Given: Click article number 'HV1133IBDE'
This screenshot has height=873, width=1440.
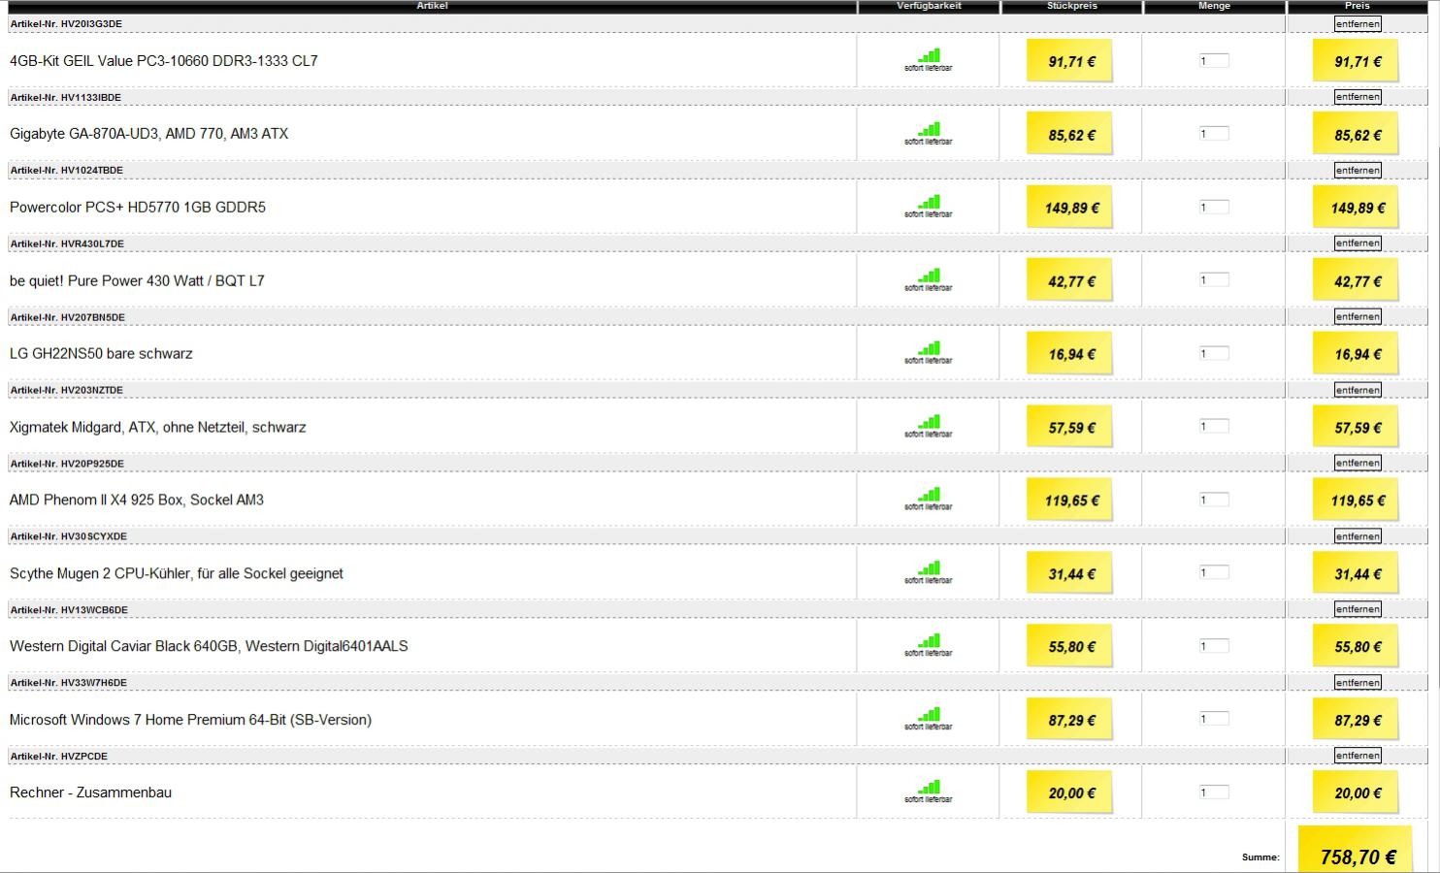Looking at the screenshot, I should tap(91, 97).
